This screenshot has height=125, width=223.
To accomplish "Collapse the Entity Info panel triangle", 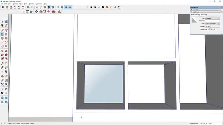I will [192, 12].
